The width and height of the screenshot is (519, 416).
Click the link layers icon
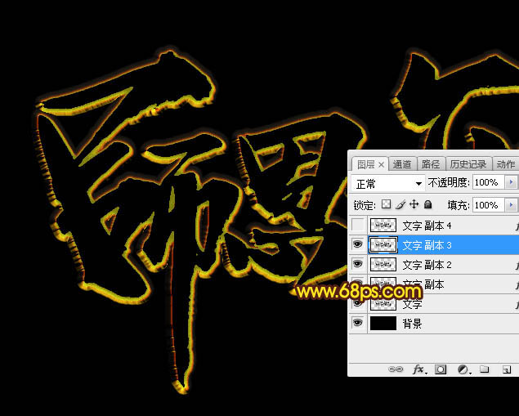[x=396, y=369]
